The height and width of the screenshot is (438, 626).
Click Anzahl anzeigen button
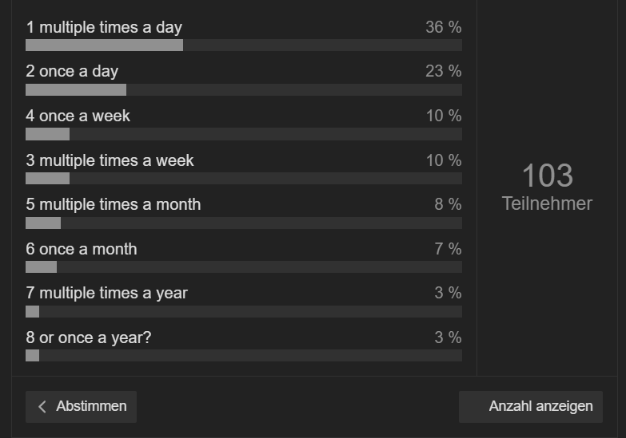(531, 407)
